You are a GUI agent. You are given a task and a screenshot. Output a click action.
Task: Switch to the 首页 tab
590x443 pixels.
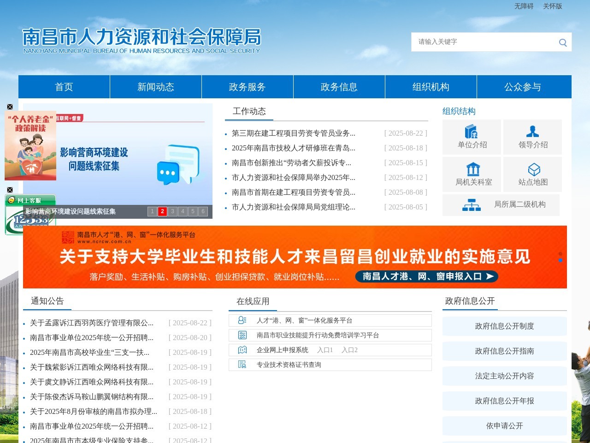click(64, 87)
